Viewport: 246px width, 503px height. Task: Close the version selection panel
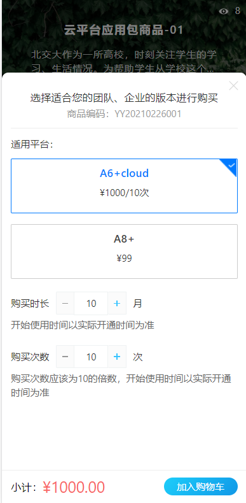(234, 86)
